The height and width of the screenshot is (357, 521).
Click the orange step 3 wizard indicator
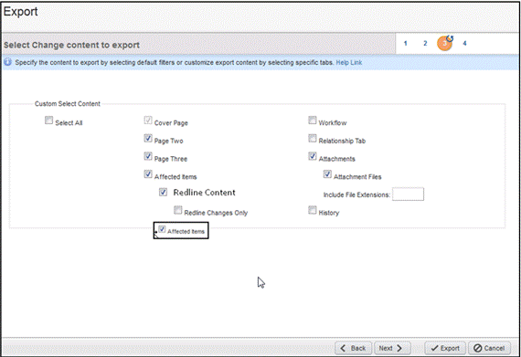444,44
